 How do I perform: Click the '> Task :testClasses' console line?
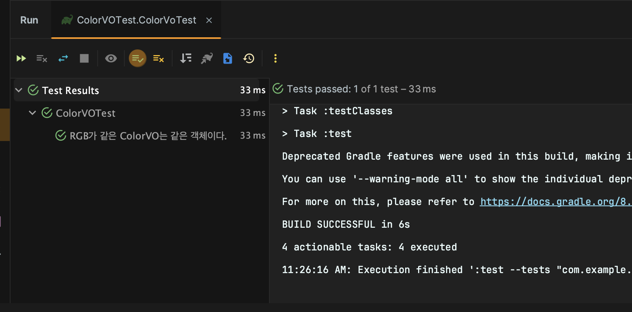337,111
